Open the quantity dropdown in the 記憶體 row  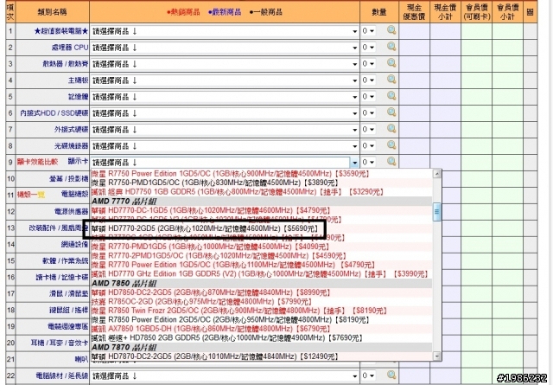click(368, 96)
